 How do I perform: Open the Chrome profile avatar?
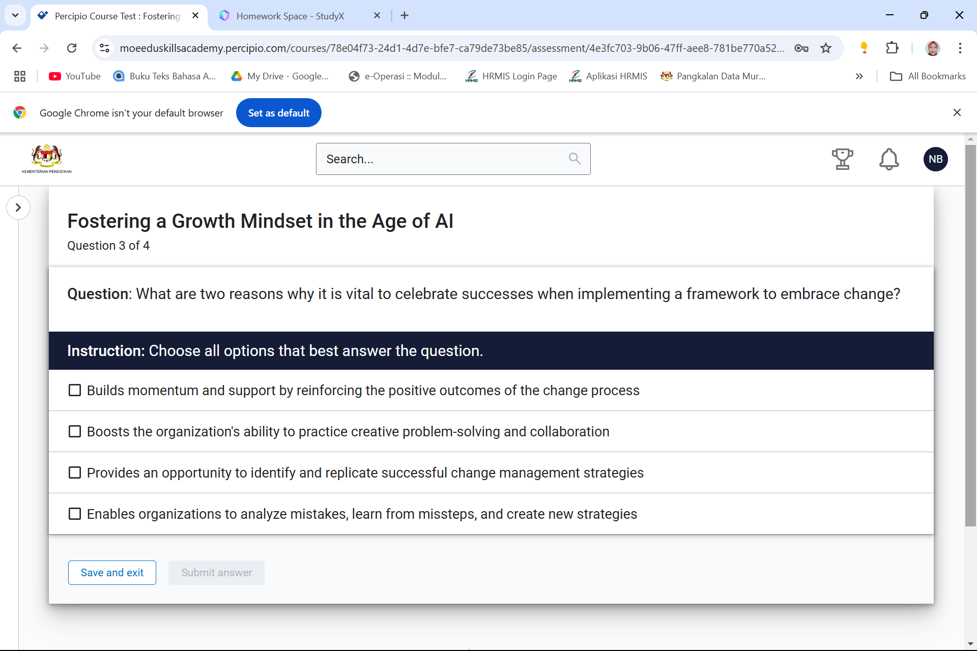[933, 48]
